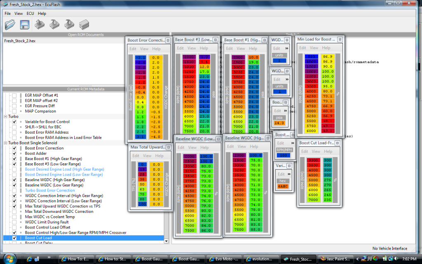Select the 6AEC hex value cell

tap(283, 186)
